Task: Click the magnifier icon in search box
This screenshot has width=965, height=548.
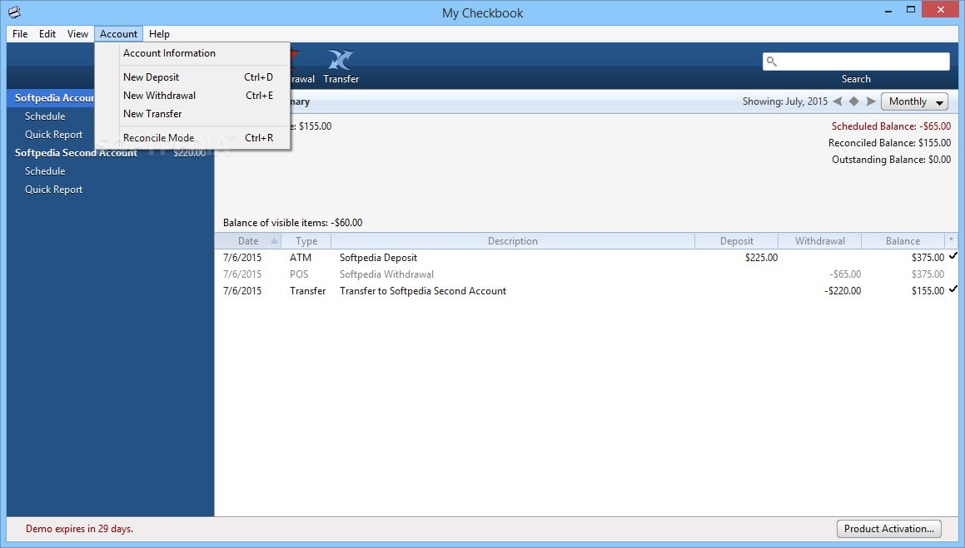Action: 772,62
